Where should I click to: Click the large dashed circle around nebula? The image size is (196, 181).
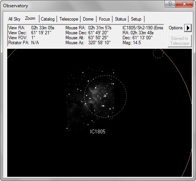pyautogui.click(x=105, y=96)
